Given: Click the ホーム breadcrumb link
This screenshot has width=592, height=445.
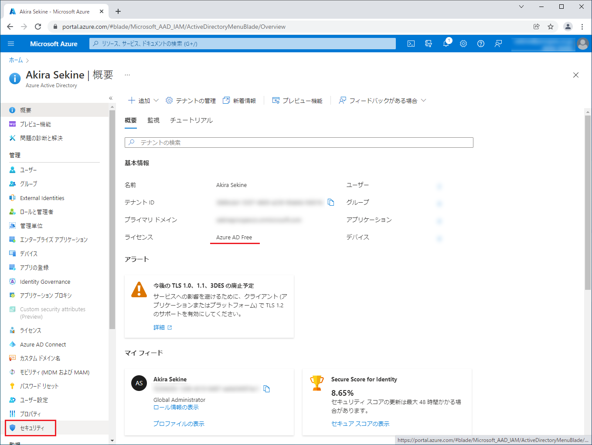Looking at the screenshot, I should coord(16,60).
